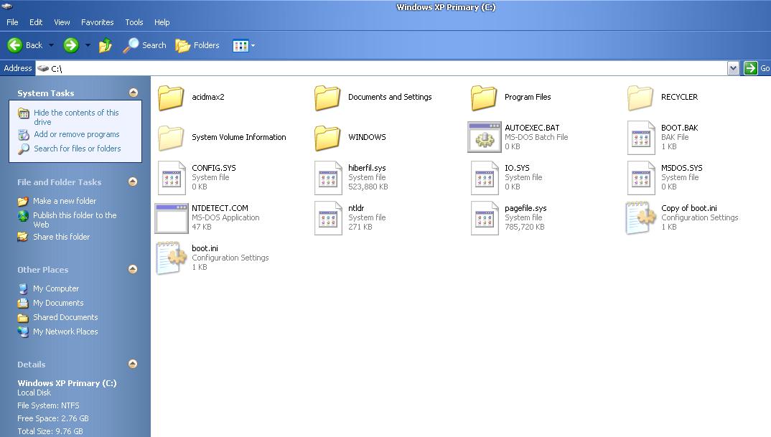Open the Help menu

[x=162, y=22]
